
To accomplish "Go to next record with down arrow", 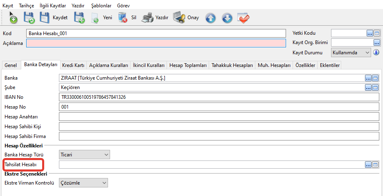I will coord(227,18).
